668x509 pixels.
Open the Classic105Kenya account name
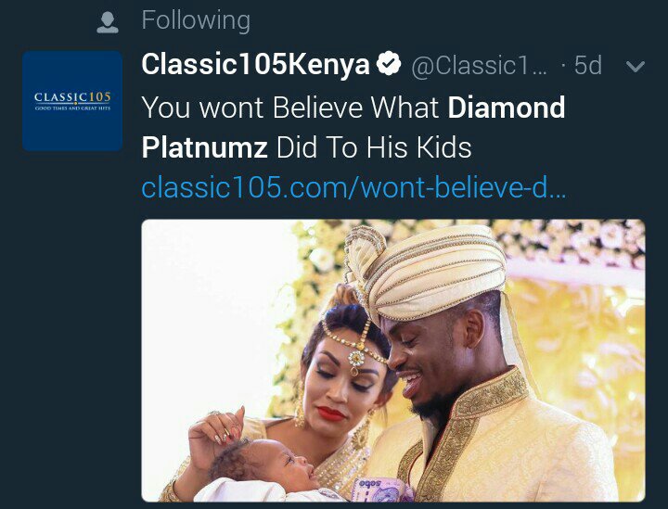point(255,65)
